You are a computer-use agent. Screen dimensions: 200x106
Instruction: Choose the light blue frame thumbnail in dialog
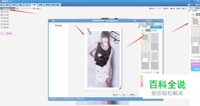click(x=155, y=37)
